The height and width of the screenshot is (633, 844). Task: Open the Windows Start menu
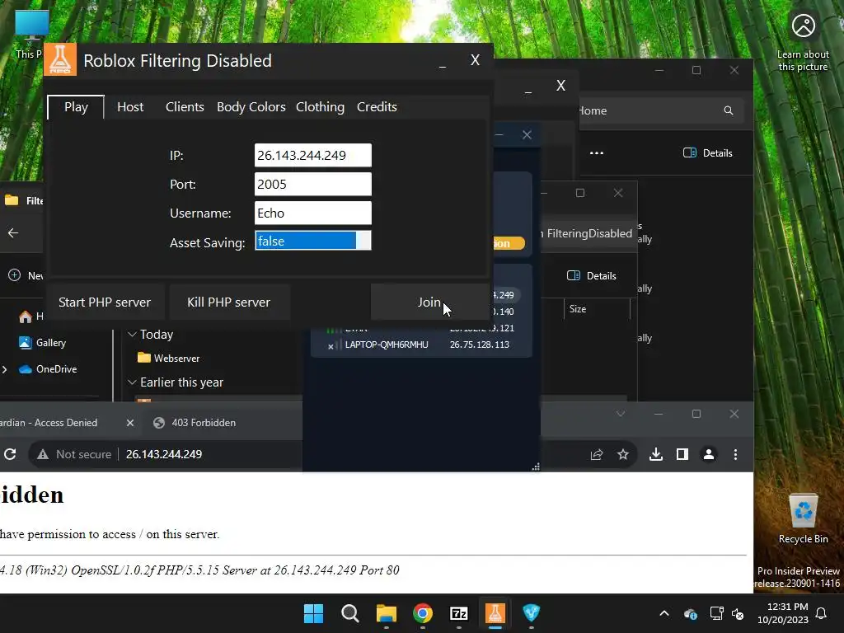[x=313, y=613]
